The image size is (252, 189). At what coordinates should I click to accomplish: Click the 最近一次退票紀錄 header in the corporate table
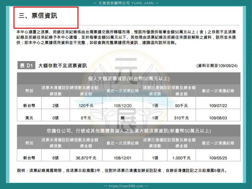[123, 143]
